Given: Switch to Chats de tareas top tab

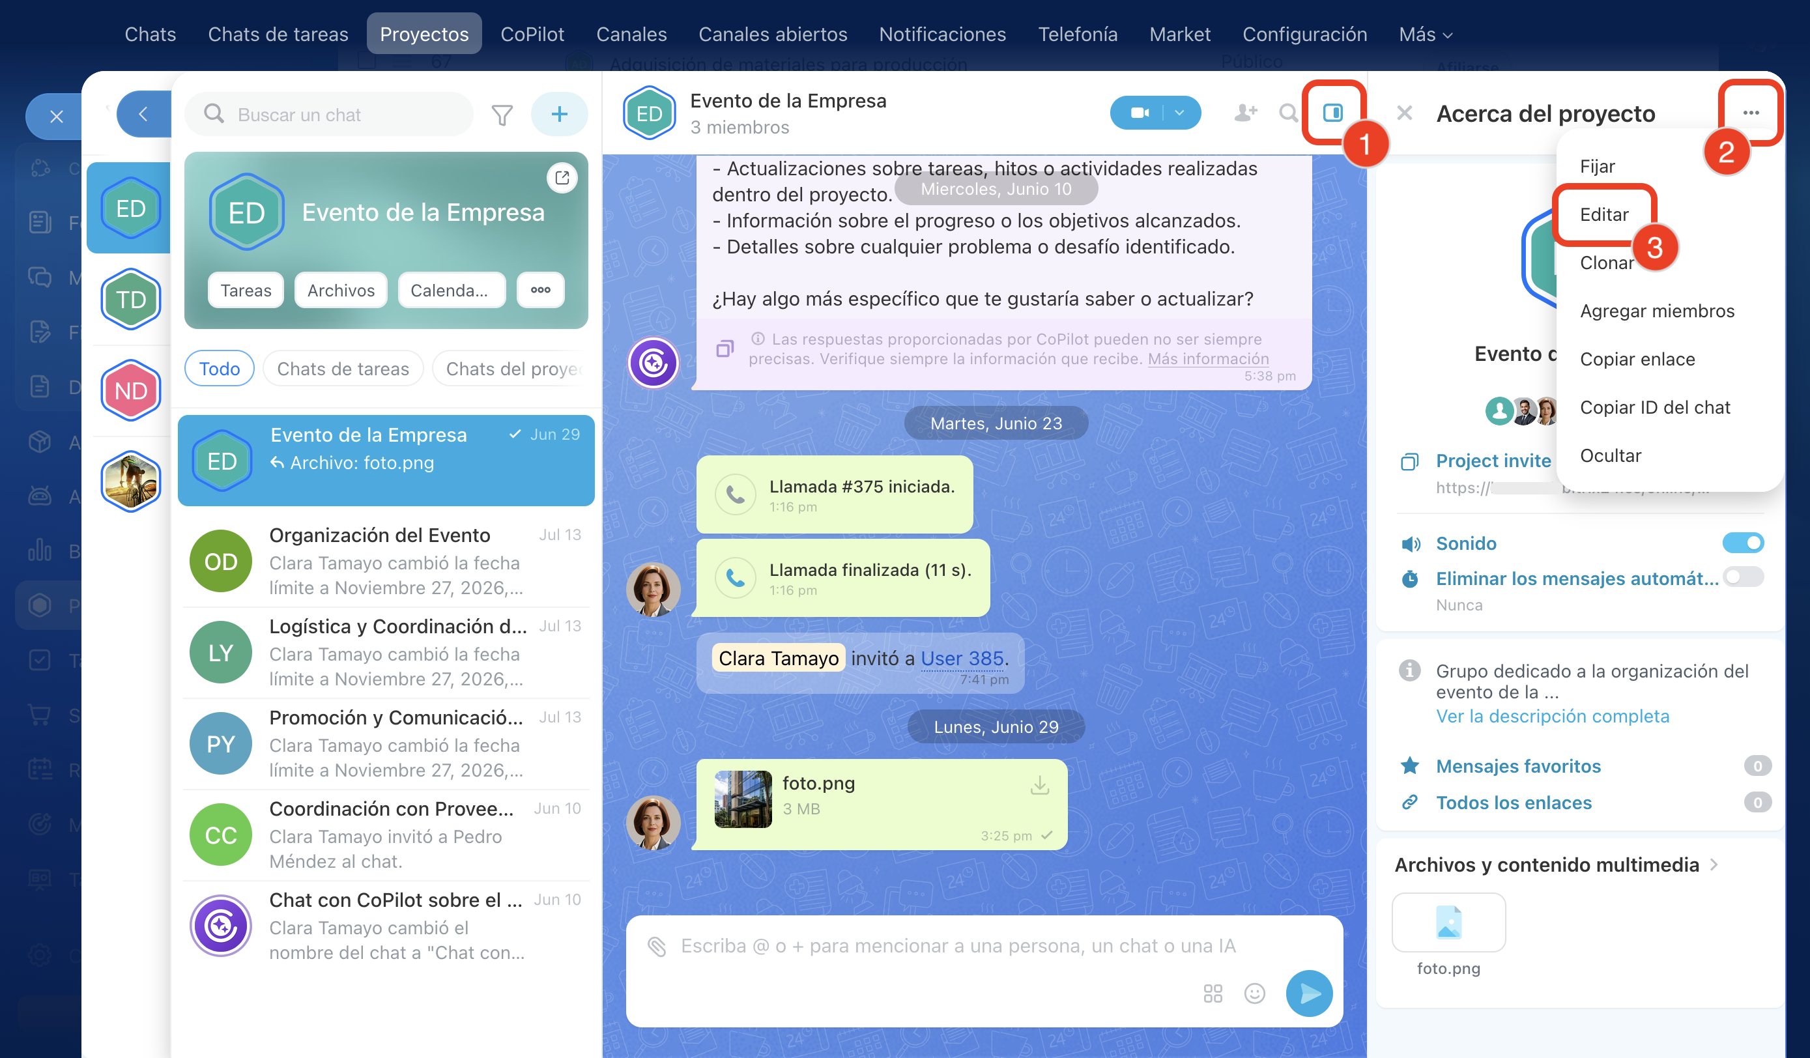Looking at the screenshot, I should [x=278, y=34].
